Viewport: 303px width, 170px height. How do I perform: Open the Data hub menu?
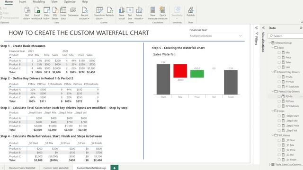[46, 13]
